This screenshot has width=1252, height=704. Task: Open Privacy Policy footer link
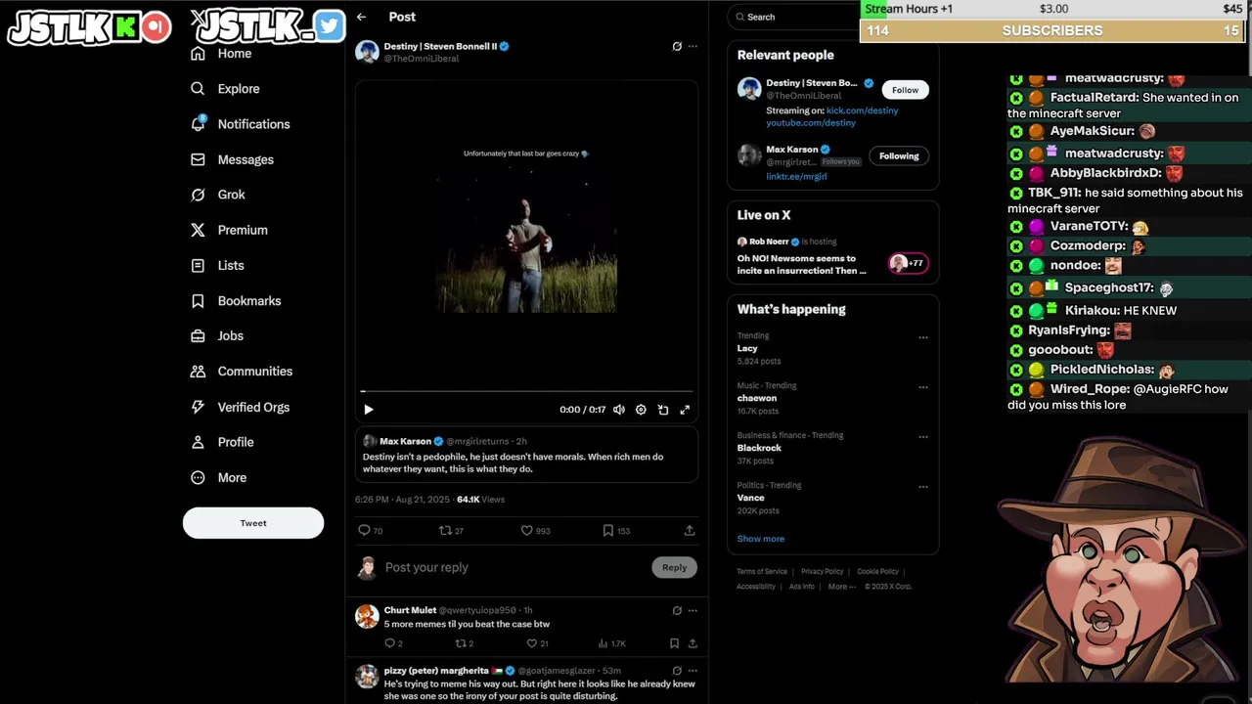coord(822,571)
